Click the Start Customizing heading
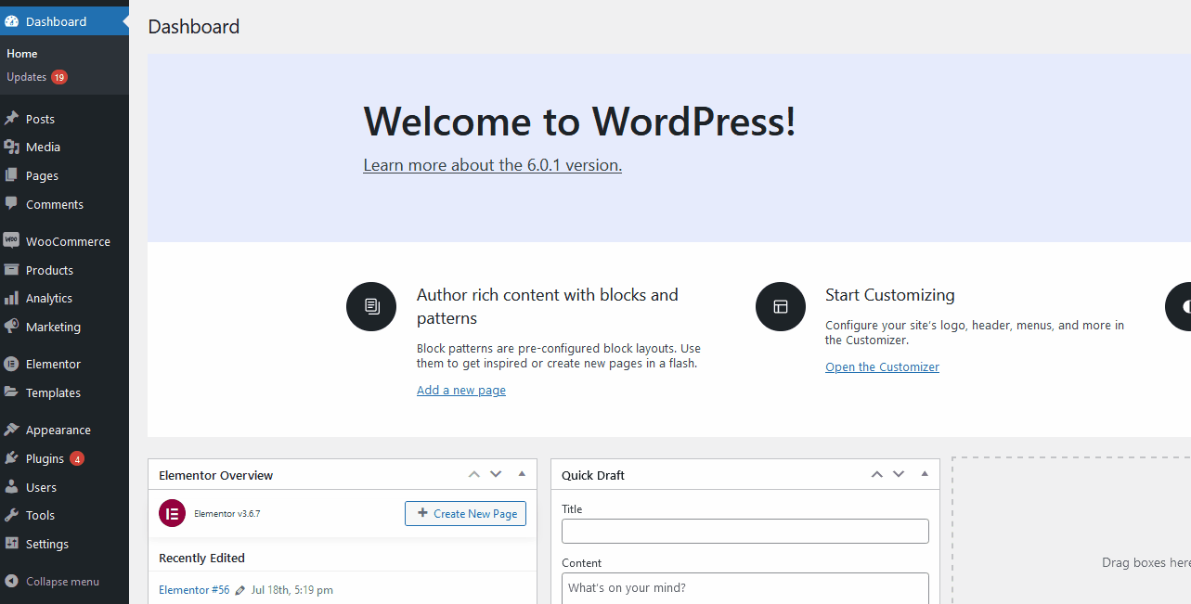 [889, 295]
